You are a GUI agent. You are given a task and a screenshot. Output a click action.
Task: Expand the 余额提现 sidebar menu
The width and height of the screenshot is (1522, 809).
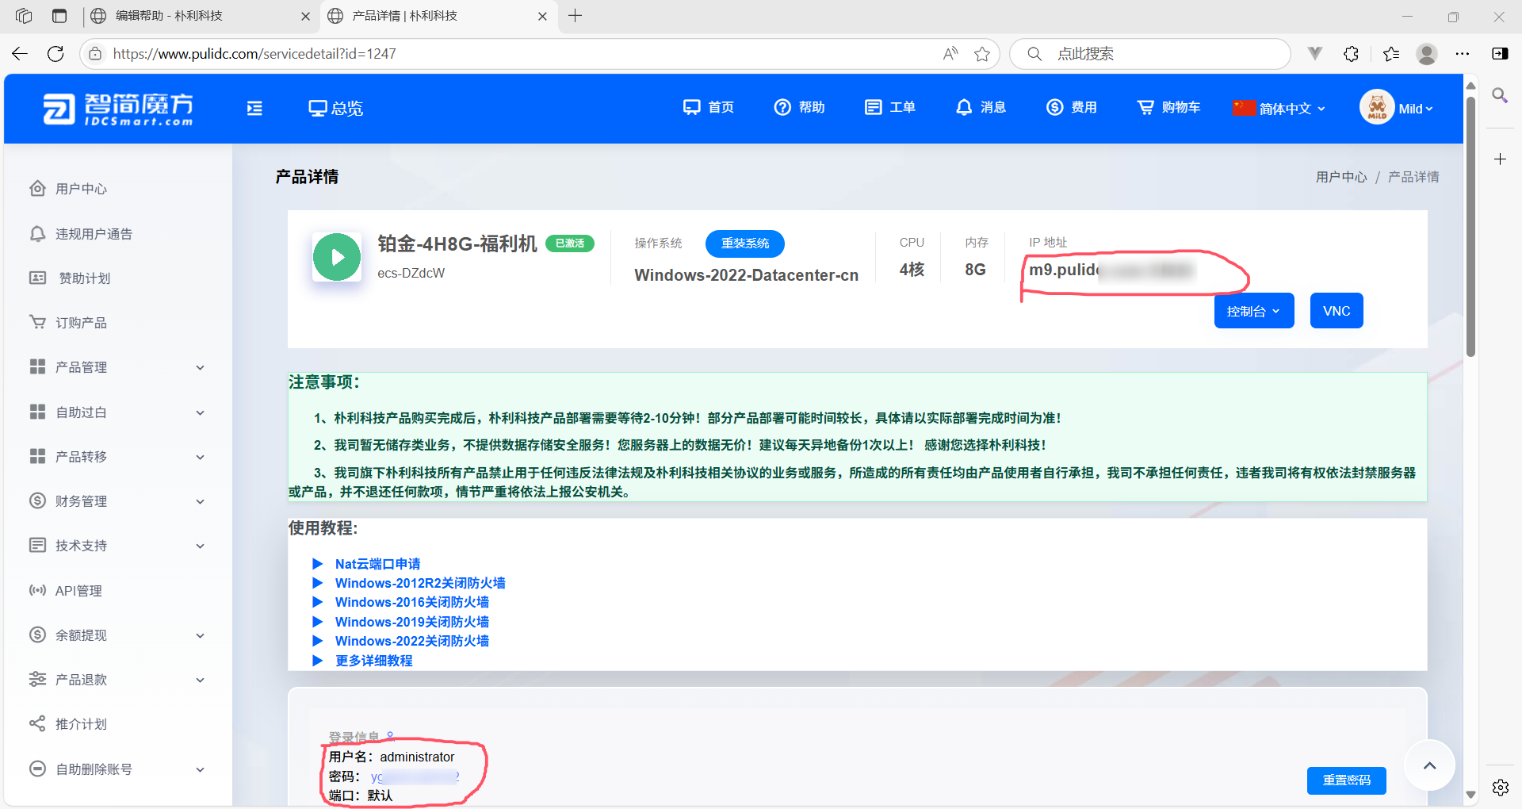(118, 635)
